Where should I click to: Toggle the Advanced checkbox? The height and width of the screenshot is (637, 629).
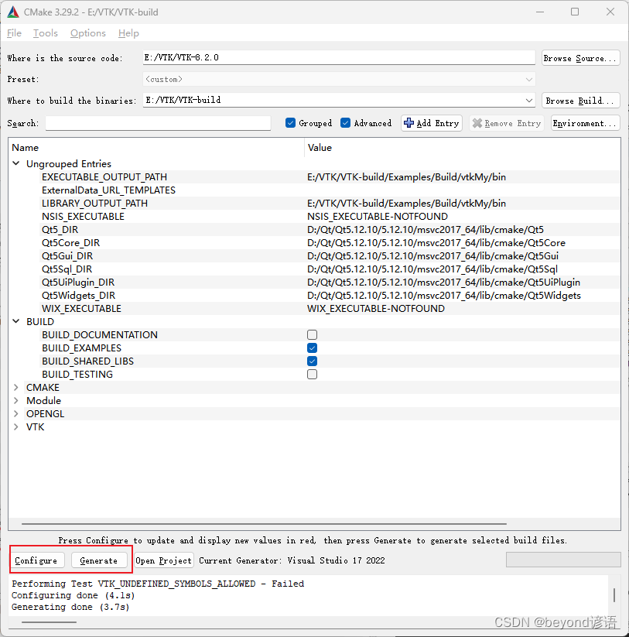click(346, 123)
